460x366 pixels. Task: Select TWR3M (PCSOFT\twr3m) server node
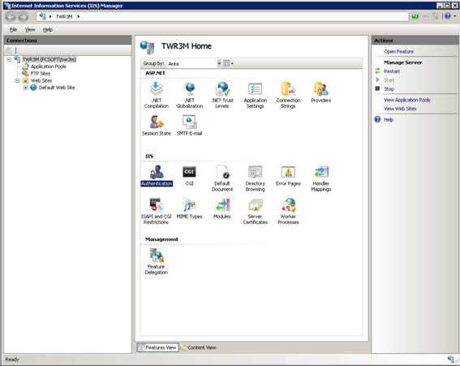tap(49, 59)
